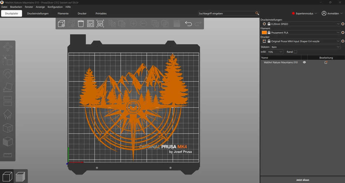The image size is (345, 183).
Task: Select the Cut tool in left sidebar
Action: point(8,101)
